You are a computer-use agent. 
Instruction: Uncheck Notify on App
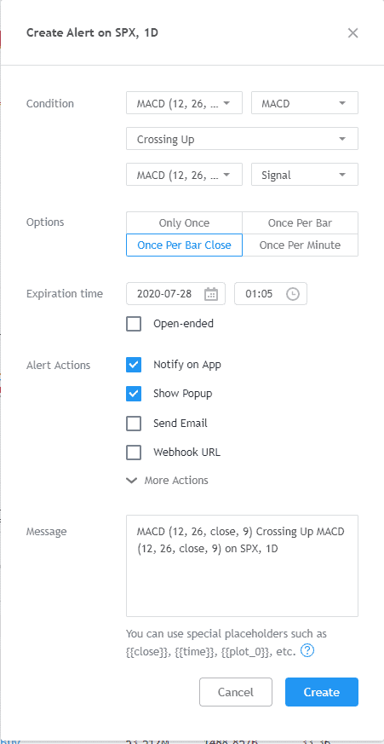click(x=134, y=365)
